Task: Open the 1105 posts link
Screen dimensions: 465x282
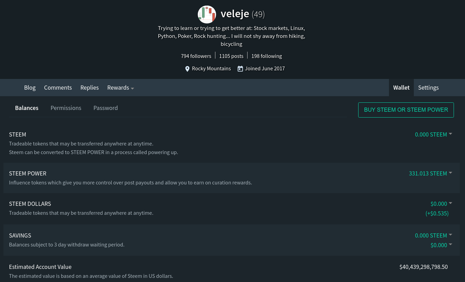Action: (x=231, y=56)
